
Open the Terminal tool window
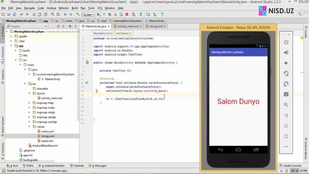click(77, 166)
